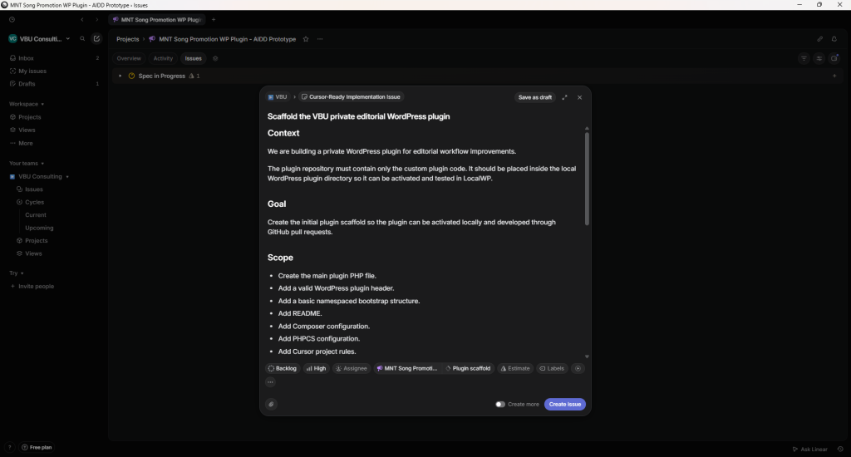
Task: Click the issue description scrollbar
Action: (x=587, y=179)
